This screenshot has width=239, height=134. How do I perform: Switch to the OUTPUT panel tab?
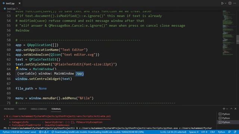22,109
